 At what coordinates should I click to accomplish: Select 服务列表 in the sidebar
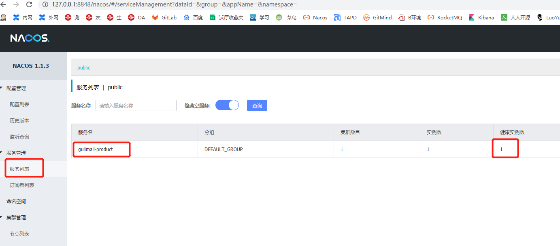pyautogui.click(x=19, y=169)
